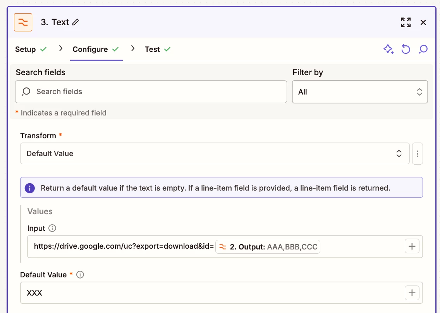
Task: Click the Search fields input box
Action: pos(151,92)
